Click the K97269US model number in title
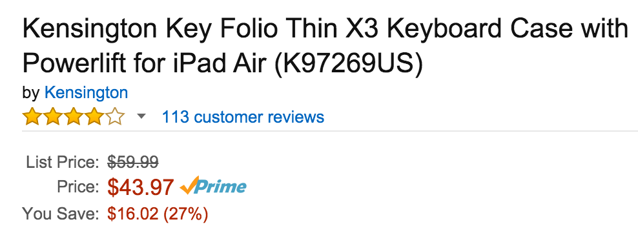The width and height of the screenshot is (638, 235). click(349, 63)
